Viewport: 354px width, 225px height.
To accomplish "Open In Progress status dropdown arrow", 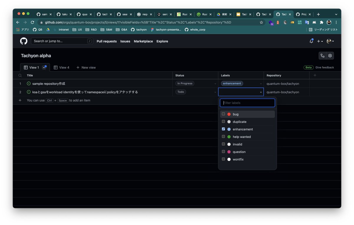I will coord(215,84).
